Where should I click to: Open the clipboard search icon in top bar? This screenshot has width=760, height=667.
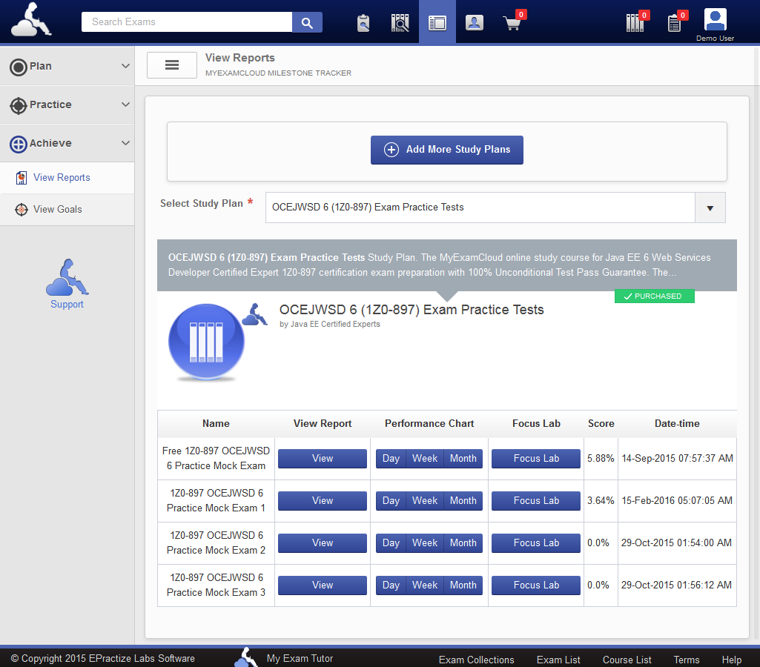coord(363,23)
